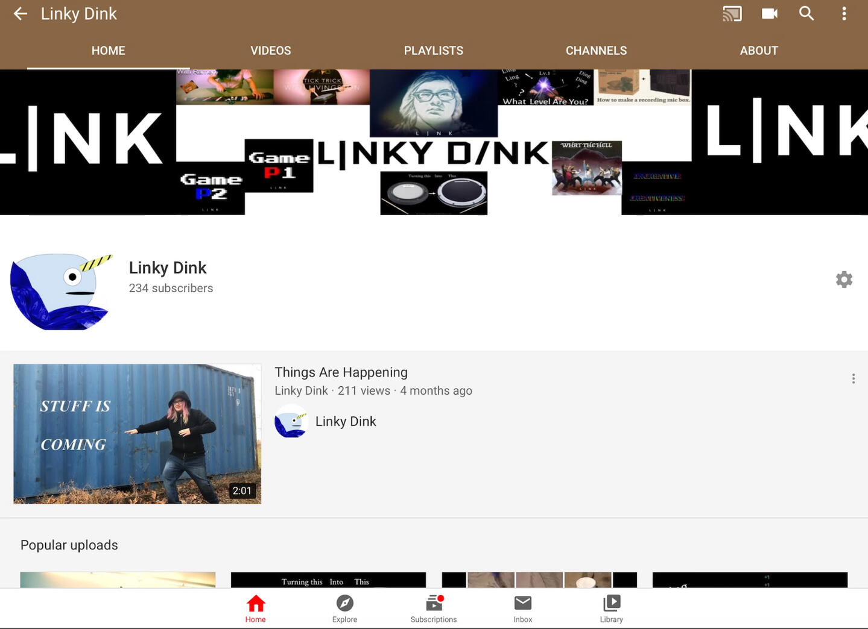The height and width of the screenshot is (629, 868).
Task: Open Subscriptions in bottom navigation
Action: click(x=433, y=609)
